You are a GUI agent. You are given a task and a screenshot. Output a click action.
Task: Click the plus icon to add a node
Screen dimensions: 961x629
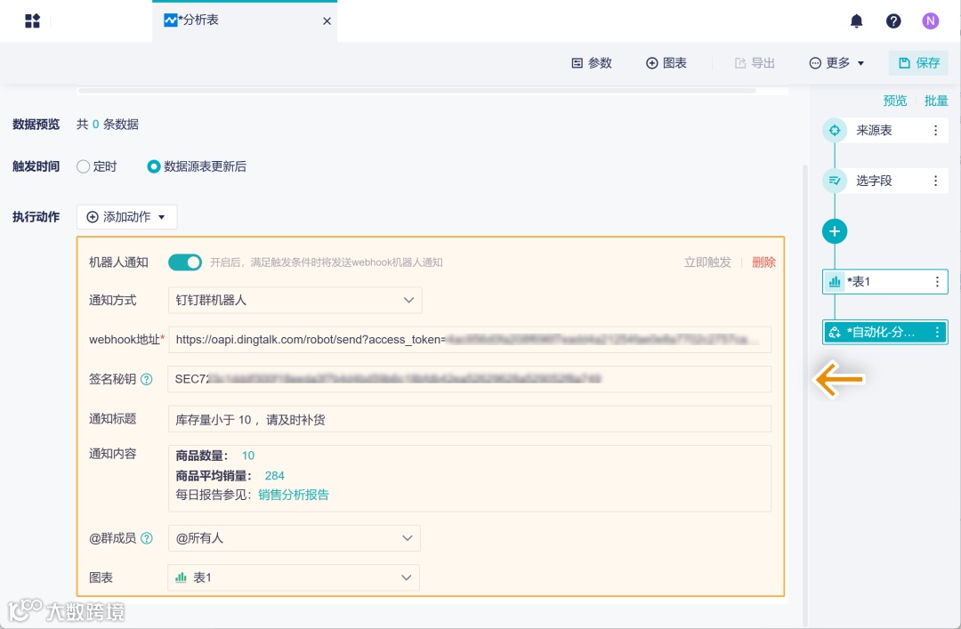click(x=835, y=231)
